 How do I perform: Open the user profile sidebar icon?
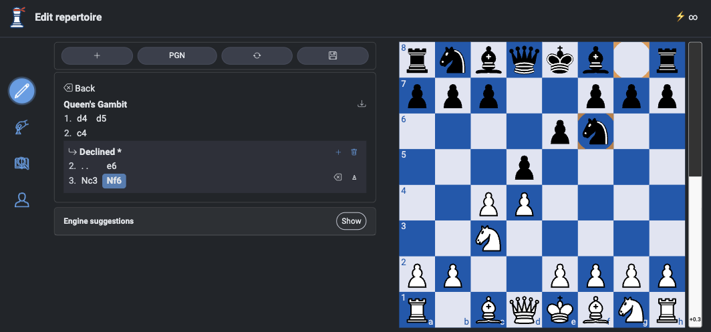click(22, 200)
